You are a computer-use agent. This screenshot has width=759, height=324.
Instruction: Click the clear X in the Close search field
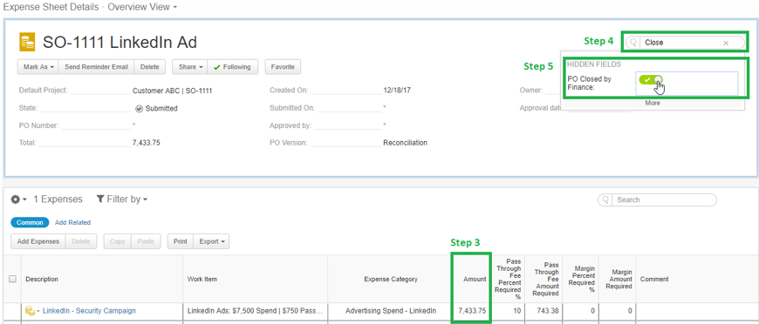(x=726, y=43)
